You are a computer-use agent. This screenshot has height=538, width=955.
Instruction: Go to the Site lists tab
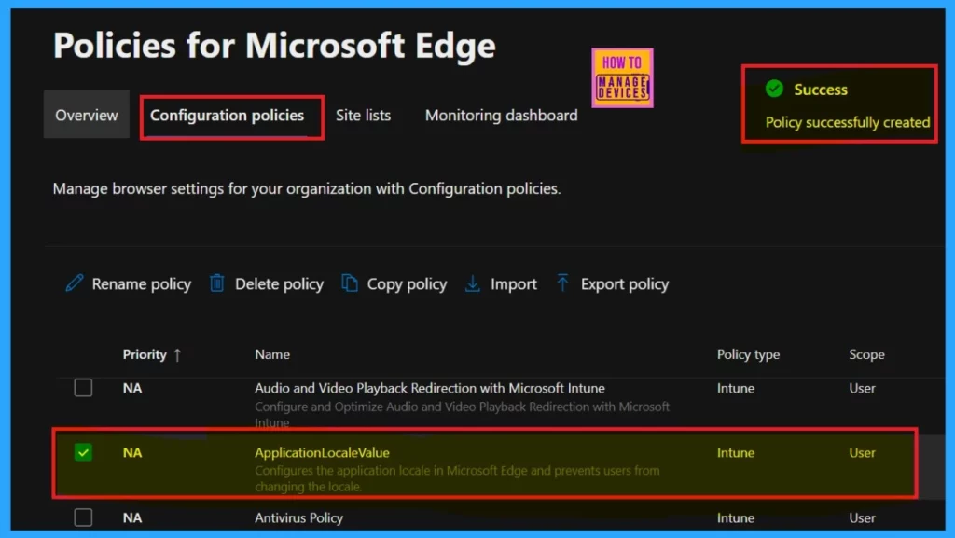[x=363, y=115]
